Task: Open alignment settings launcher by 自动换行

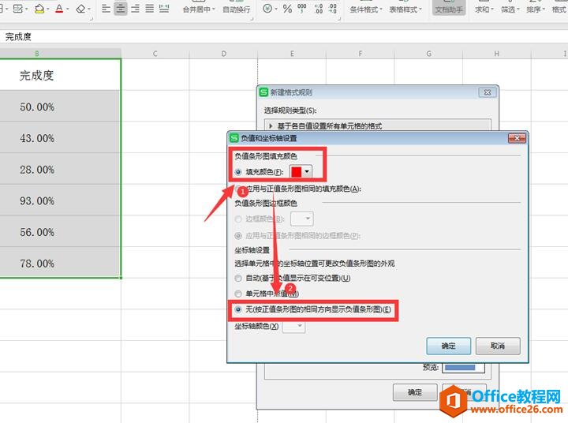Action: pyautogui.click(x=252, y=18)
